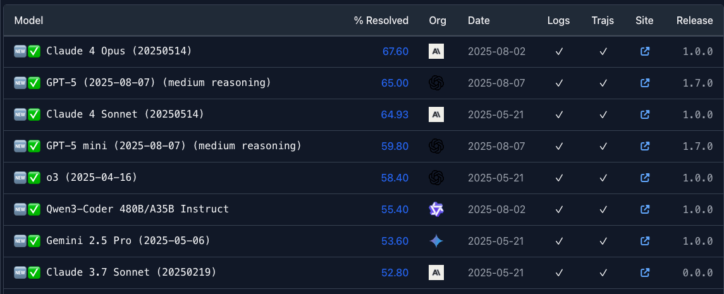Viewport: 724px width, 294px height.
Task: Click the Logs checkmark for Claude 4 Opus
Action: tap(559, 51)
